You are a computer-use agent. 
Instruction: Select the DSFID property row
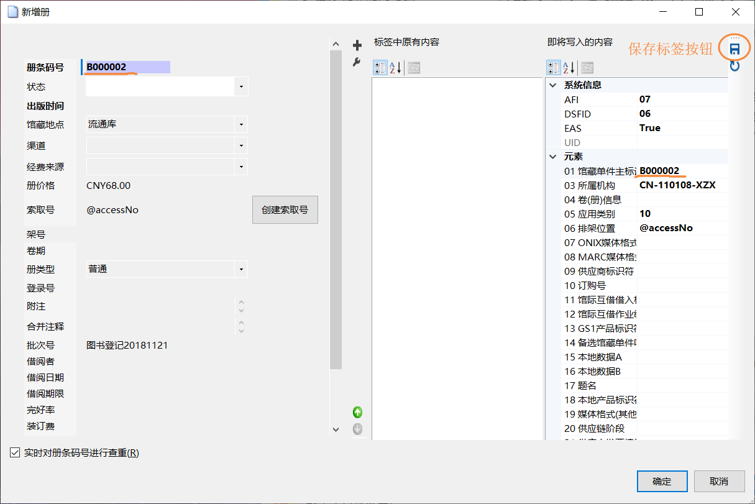[x=645, y=114]
